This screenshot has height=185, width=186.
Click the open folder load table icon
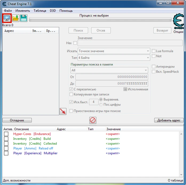pyautogui.click(x=16, y=18)
